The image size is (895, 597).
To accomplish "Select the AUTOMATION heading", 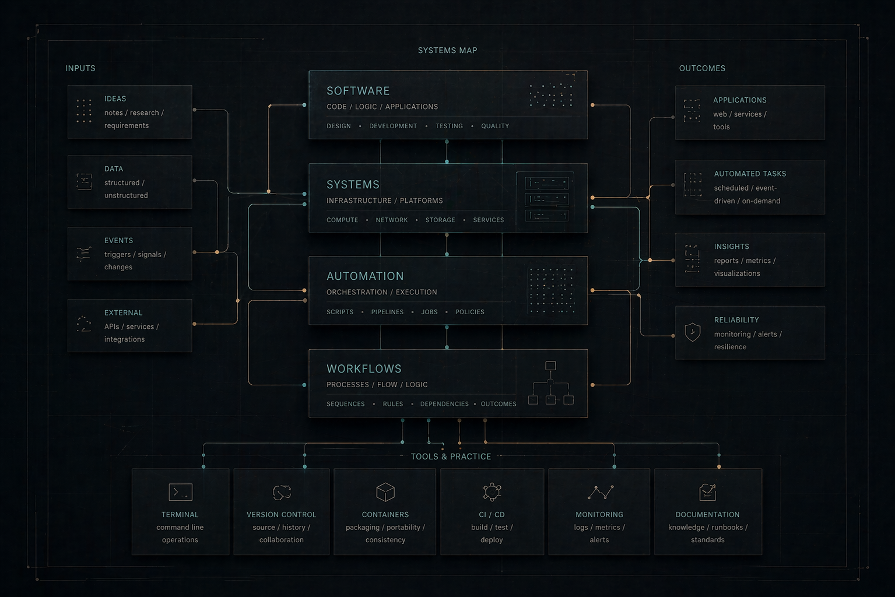I will tap(365, 276).
